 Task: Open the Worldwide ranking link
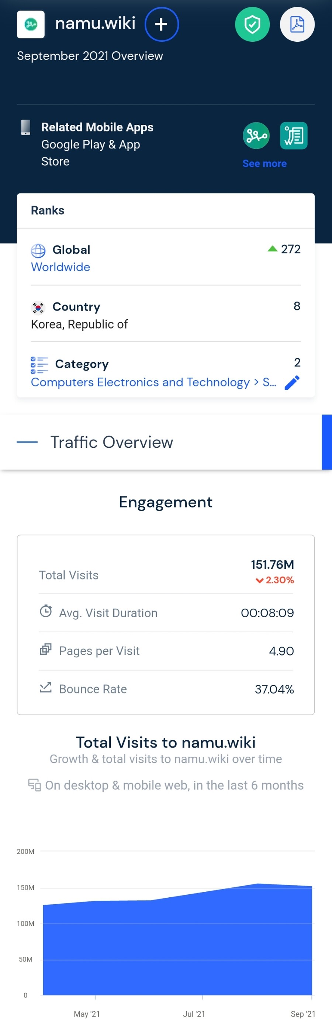pos(60,267)
